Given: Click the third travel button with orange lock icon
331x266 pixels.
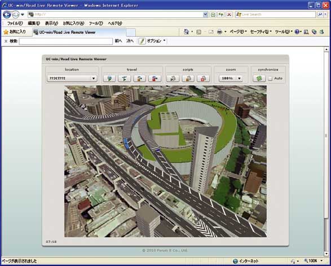Looking at the screenshot, I should [139, 79].
